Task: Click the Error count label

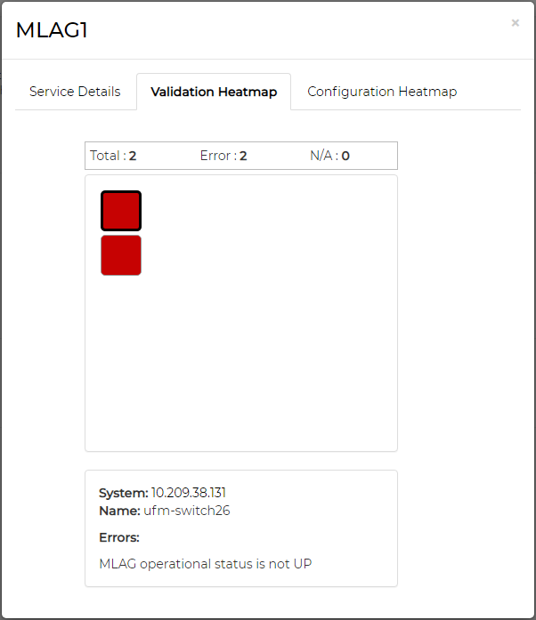Action: tap(217, 156)
